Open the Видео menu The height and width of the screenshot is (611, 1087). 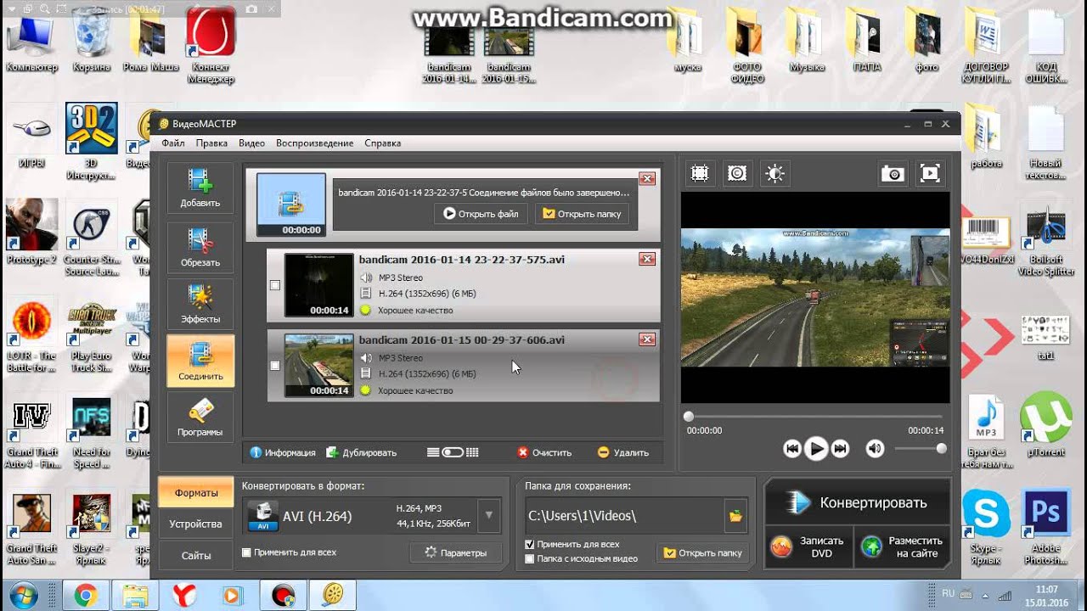pos(251,143)
